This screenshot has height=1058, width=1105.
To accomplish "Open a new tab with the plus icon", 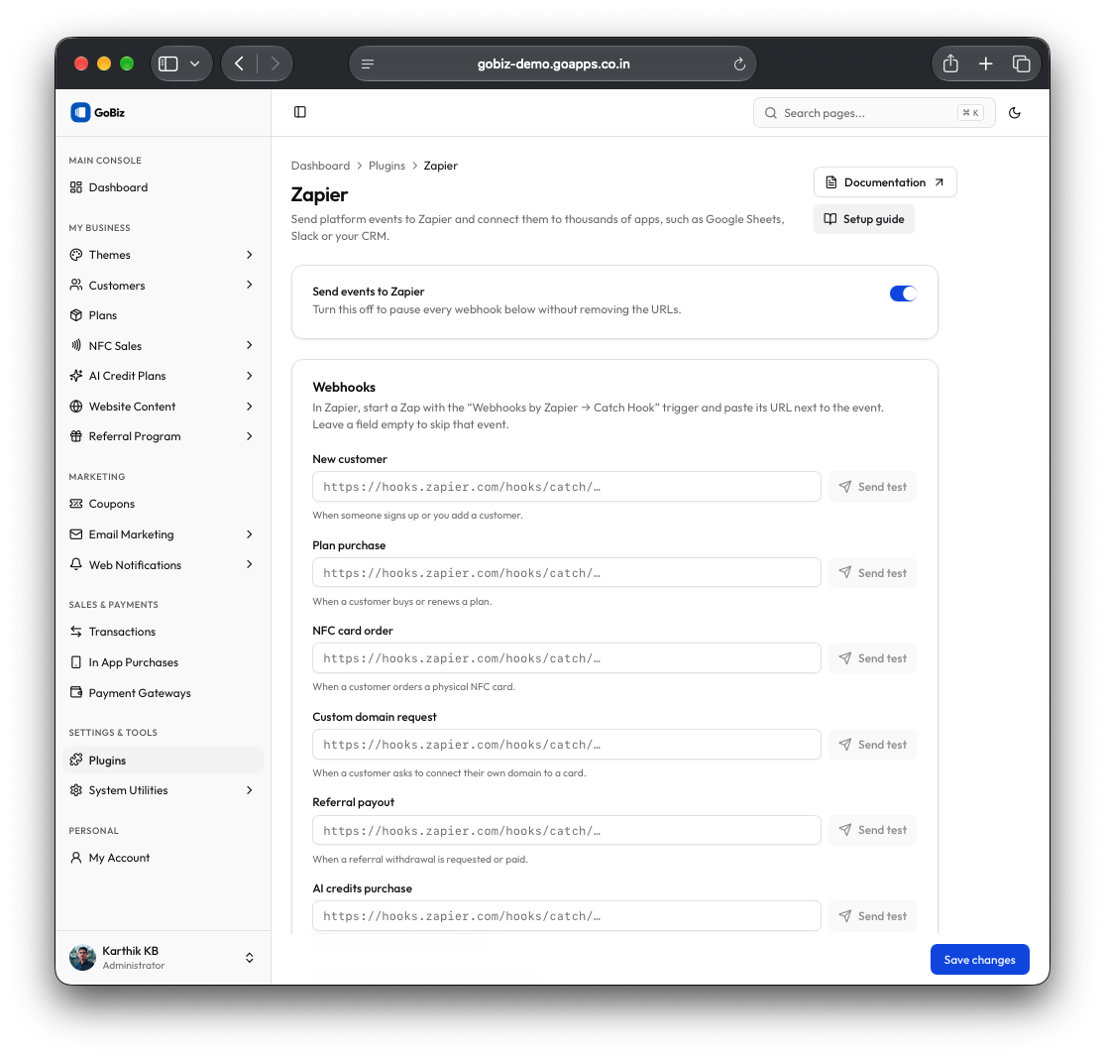I will pos(986,64).
